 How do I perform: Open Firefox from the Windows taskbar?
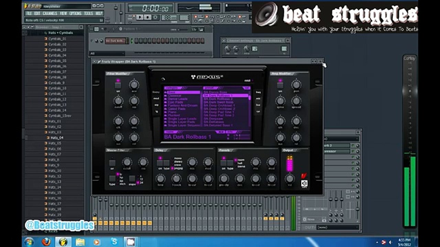click(46, 242)
